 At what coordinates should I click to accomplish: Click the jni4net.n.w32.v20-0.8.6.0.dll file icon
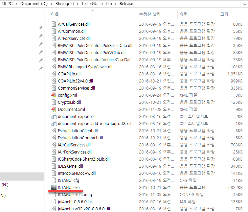[x=54, y=209]
